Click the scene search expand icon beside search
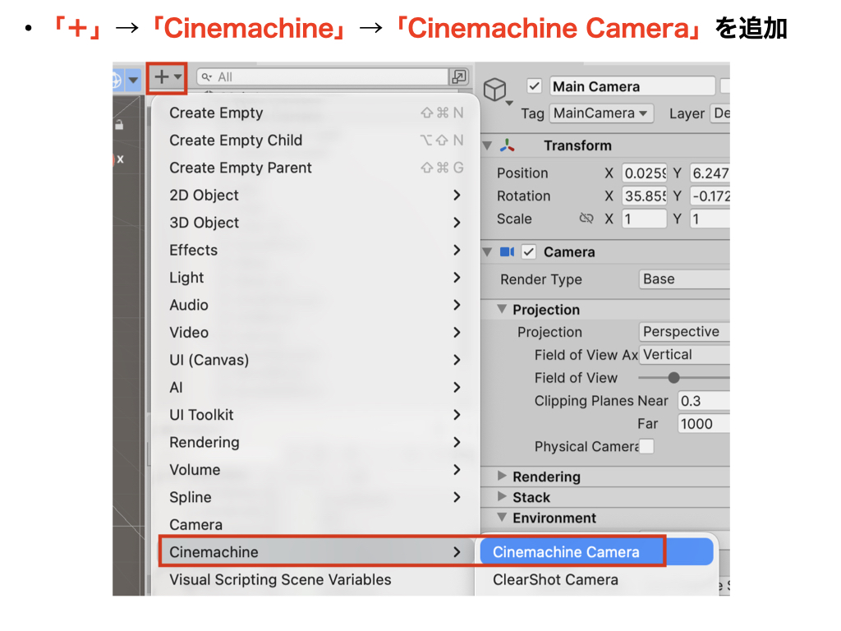 click(x=459, y=77)
